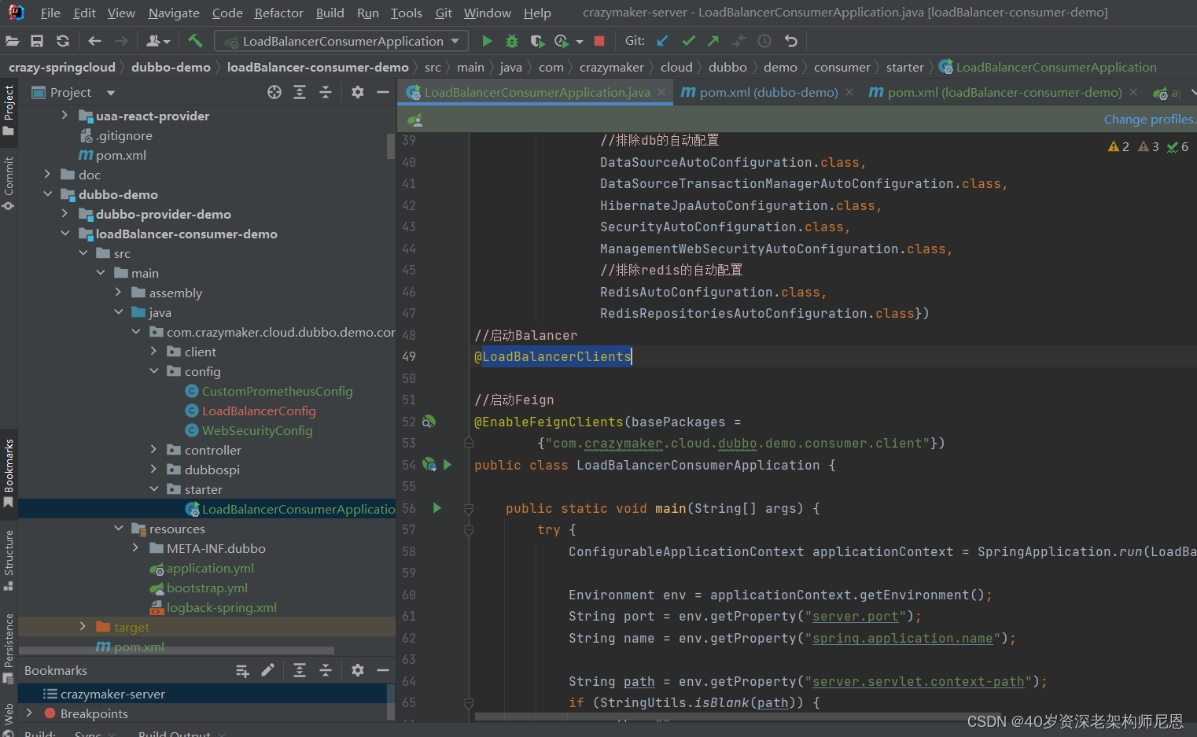This screenshot has height=737, width=1197.
Task: Expand the dubbo-provider-demo module
Action: click(65, 214)
